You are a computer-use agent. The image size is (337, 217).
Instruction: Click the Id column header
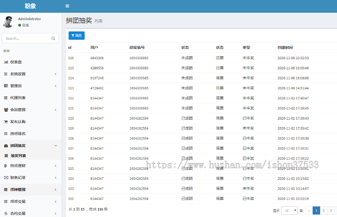pos(70,48)
